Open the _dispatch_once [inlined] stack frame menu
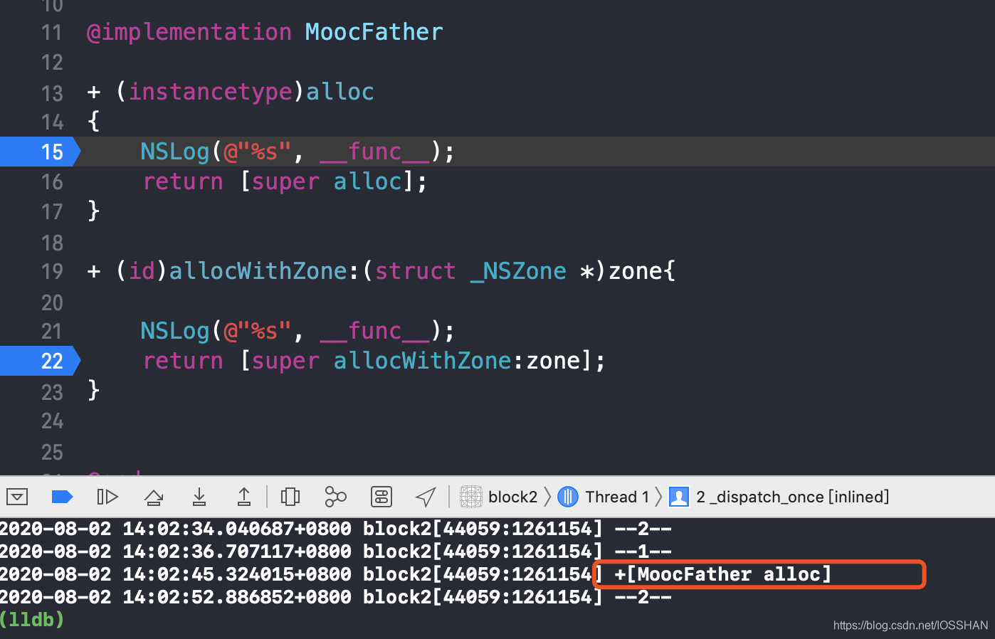 tap(779, 497)
